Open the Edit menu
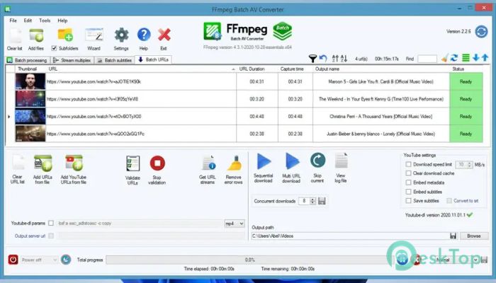 pyautogui.click(x=28, y=21)
